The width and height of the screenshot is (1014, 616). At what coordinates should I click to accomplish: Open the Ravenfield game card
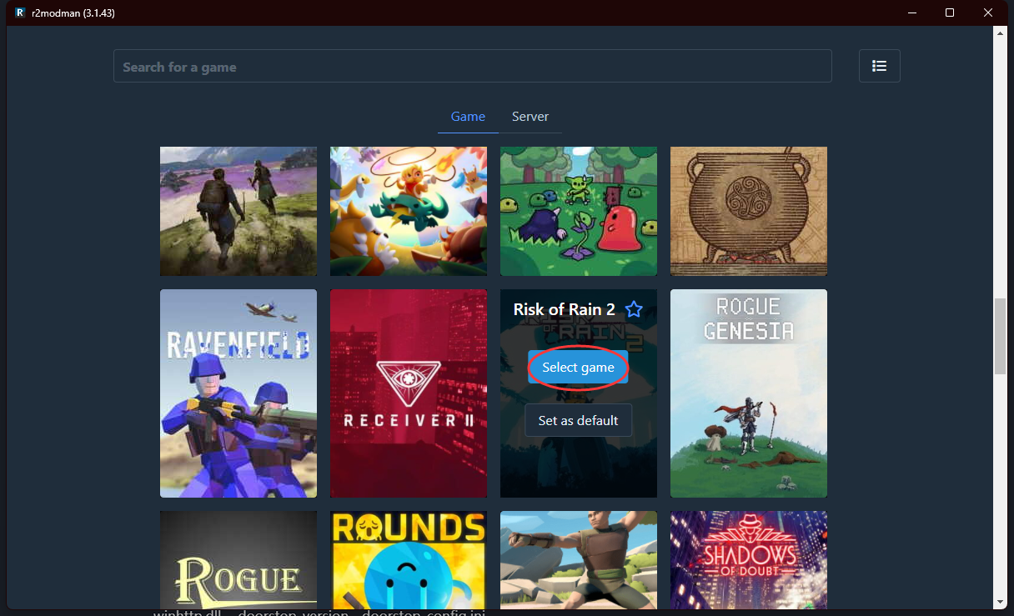(x=238, y=393)
